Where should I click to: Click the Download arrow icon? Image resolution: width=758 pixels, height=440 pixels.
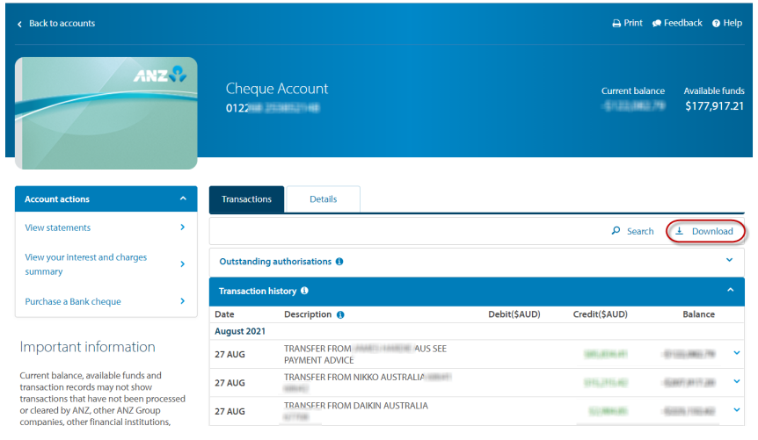680,232
